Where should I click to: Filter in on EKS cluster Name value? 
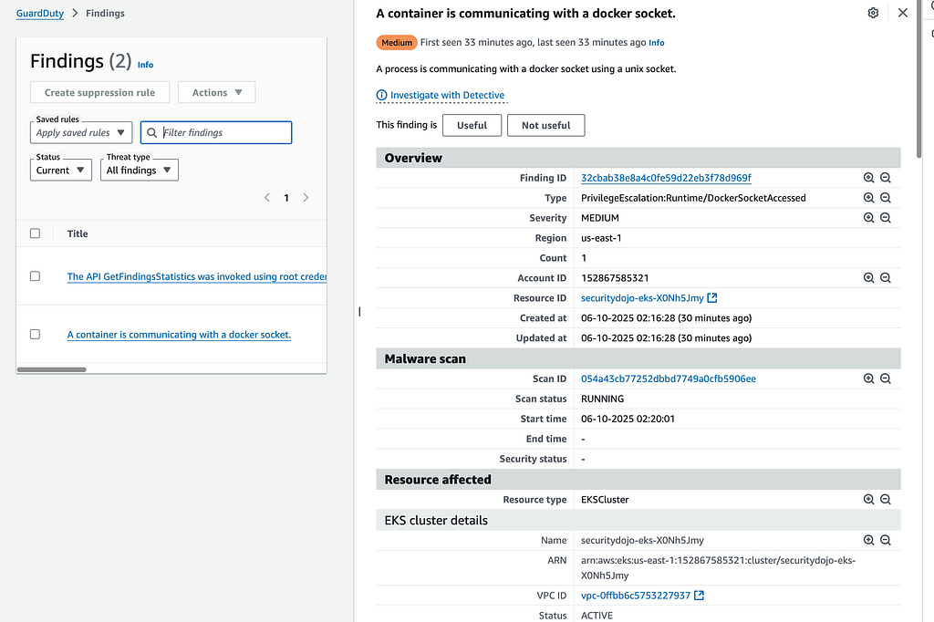point(868,540)
